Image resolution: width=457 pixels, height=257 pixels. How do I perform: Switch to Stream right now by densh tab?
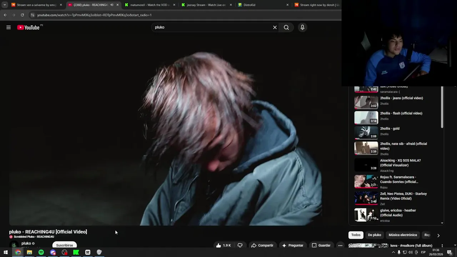[x=317, y=5]
